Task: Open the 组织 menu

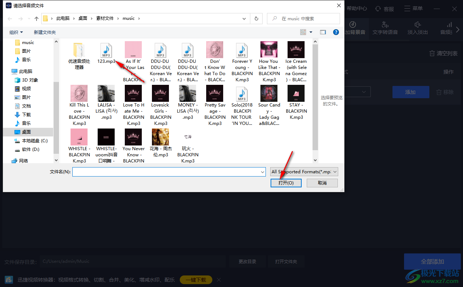Action: tap(16, 32)
